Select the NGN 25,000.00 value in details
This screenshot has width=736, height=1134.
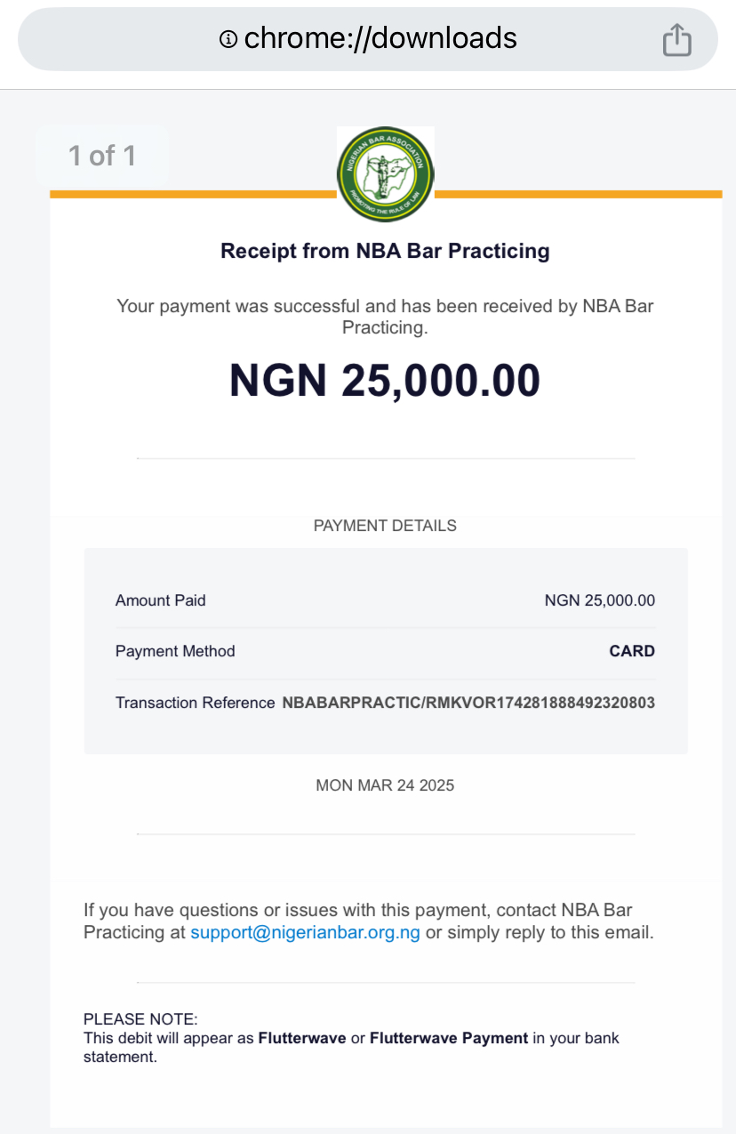pyautogui.click(x=600, y=600)
